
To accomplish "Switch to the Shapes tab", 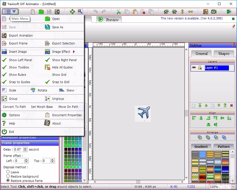I will (224, 54).
